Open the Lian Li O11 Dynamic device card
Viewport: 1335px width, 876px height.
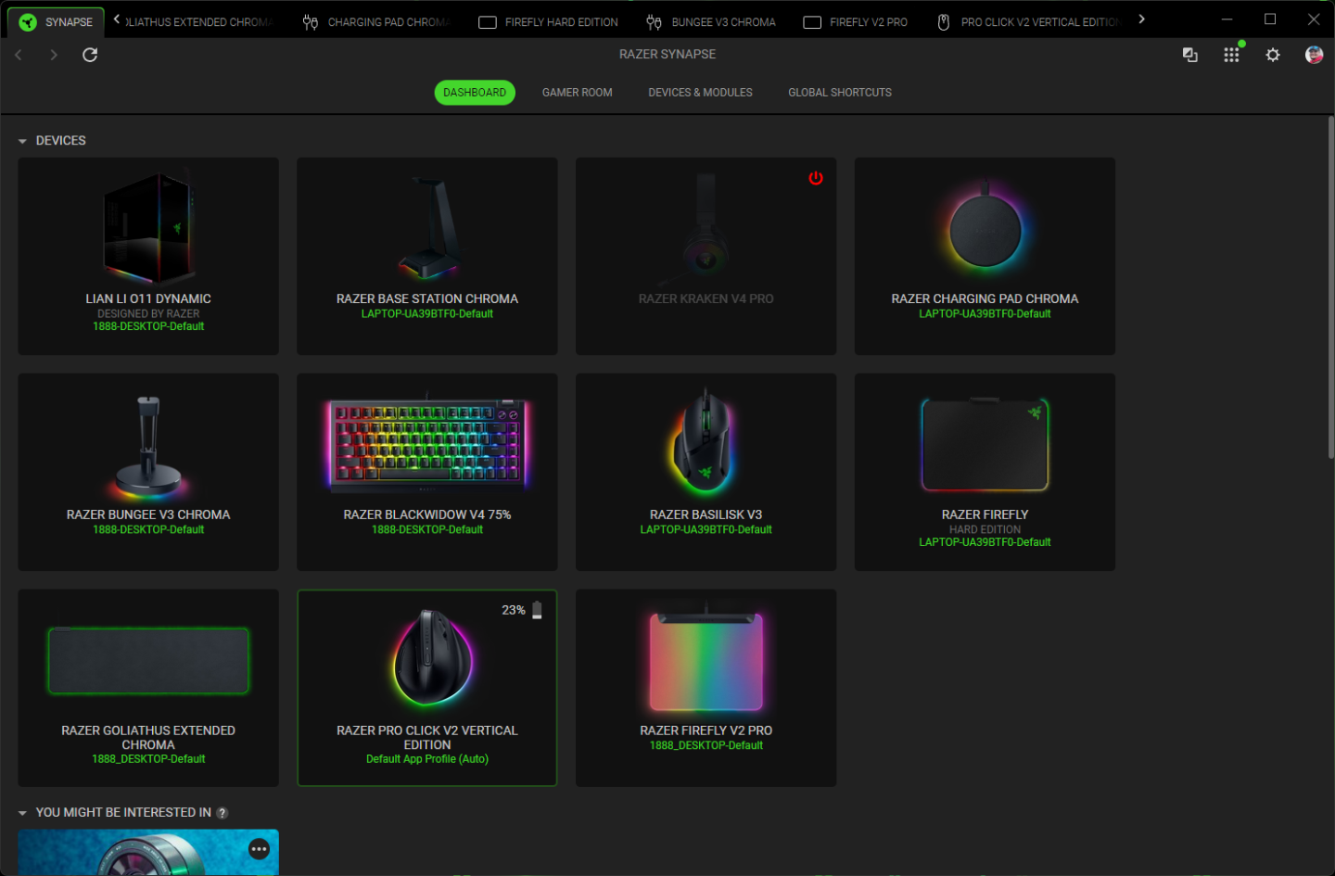click(x=148, y=256)
